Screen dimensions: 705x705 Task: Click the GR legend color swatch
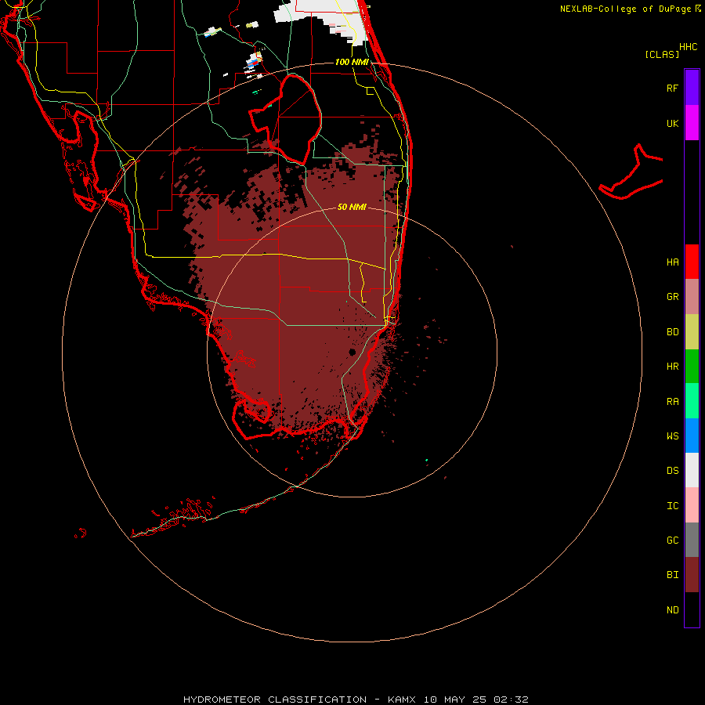coord(692,297)
